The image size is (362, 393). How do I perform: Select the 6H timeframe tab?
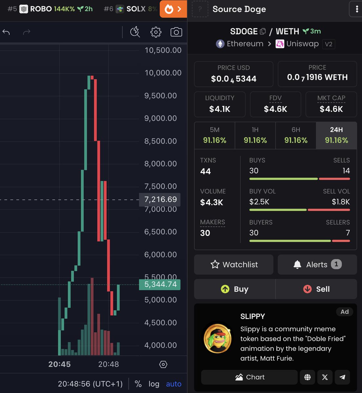296,135
